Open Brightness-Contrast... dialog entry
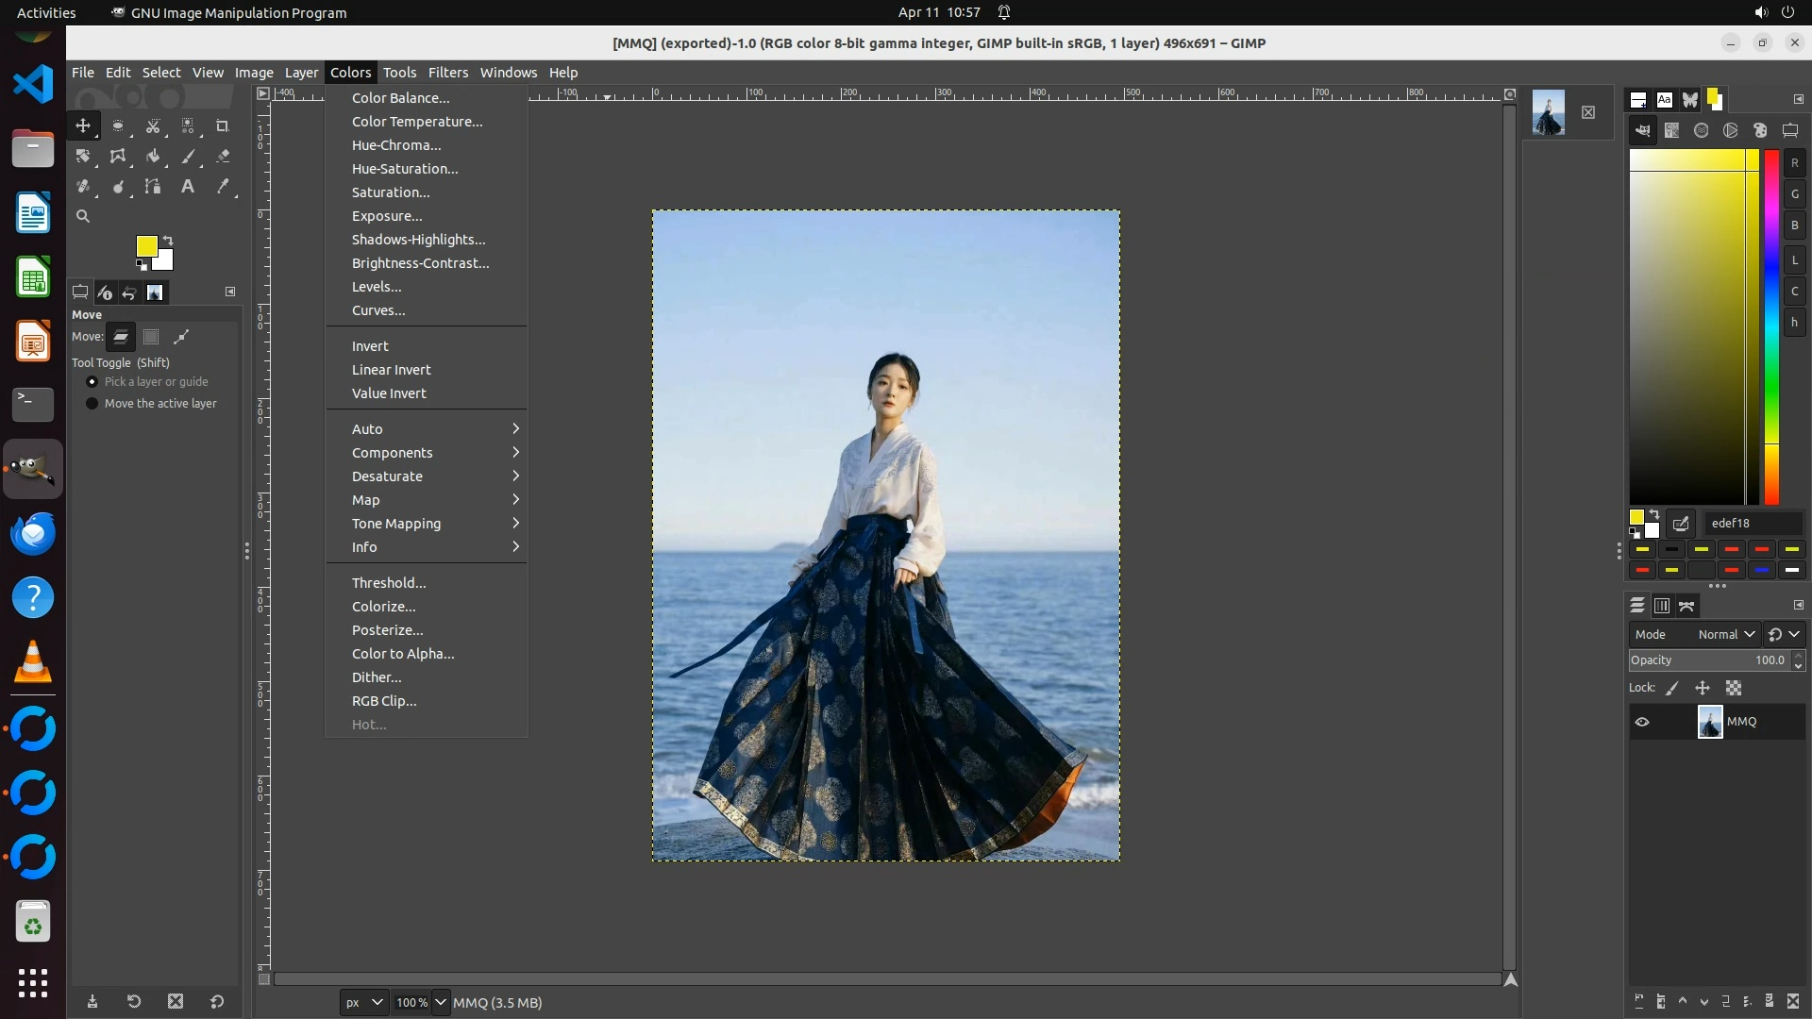 pos(420,263)
